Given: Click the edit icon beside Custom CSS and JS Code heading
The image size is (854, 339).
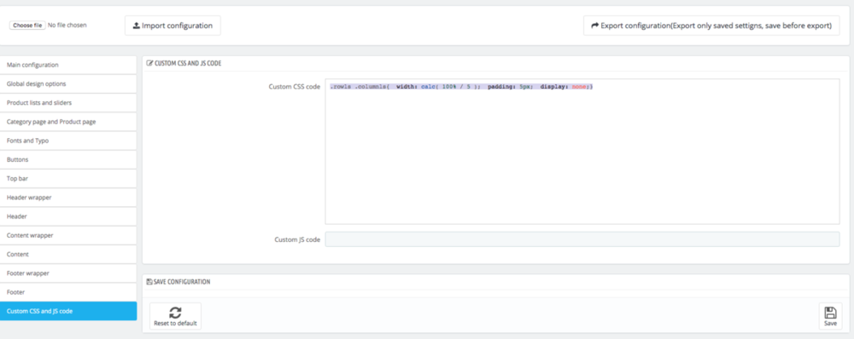Looking at the screenshot, I should pos(149,64).
